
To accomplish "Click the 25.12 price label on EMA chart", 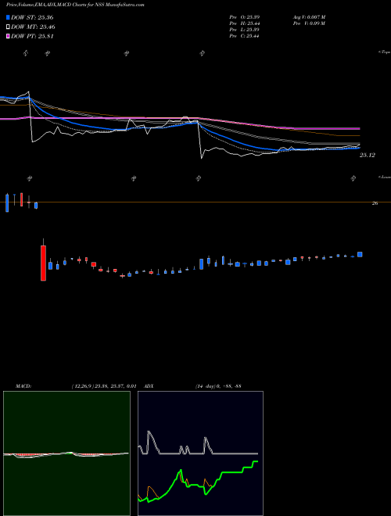I will [367, 155].
